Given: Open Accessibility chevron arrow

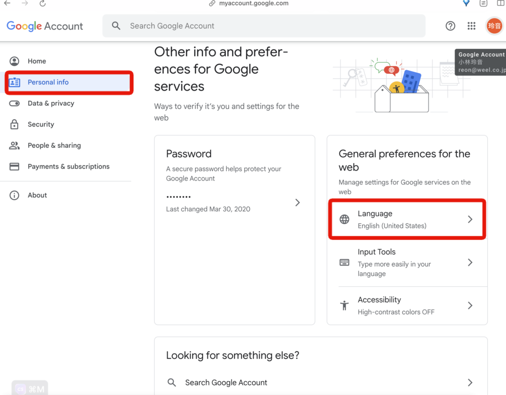Looking at the screenshot, I should point(470,305).
